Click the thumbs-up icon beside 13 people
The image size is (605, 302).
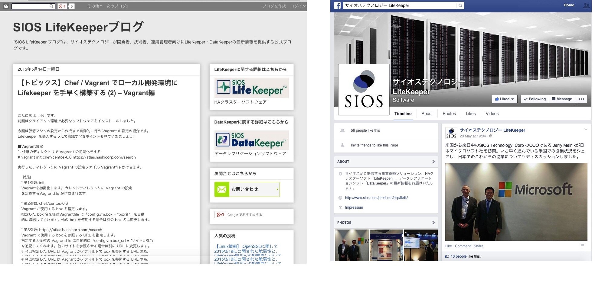point(447,256)
